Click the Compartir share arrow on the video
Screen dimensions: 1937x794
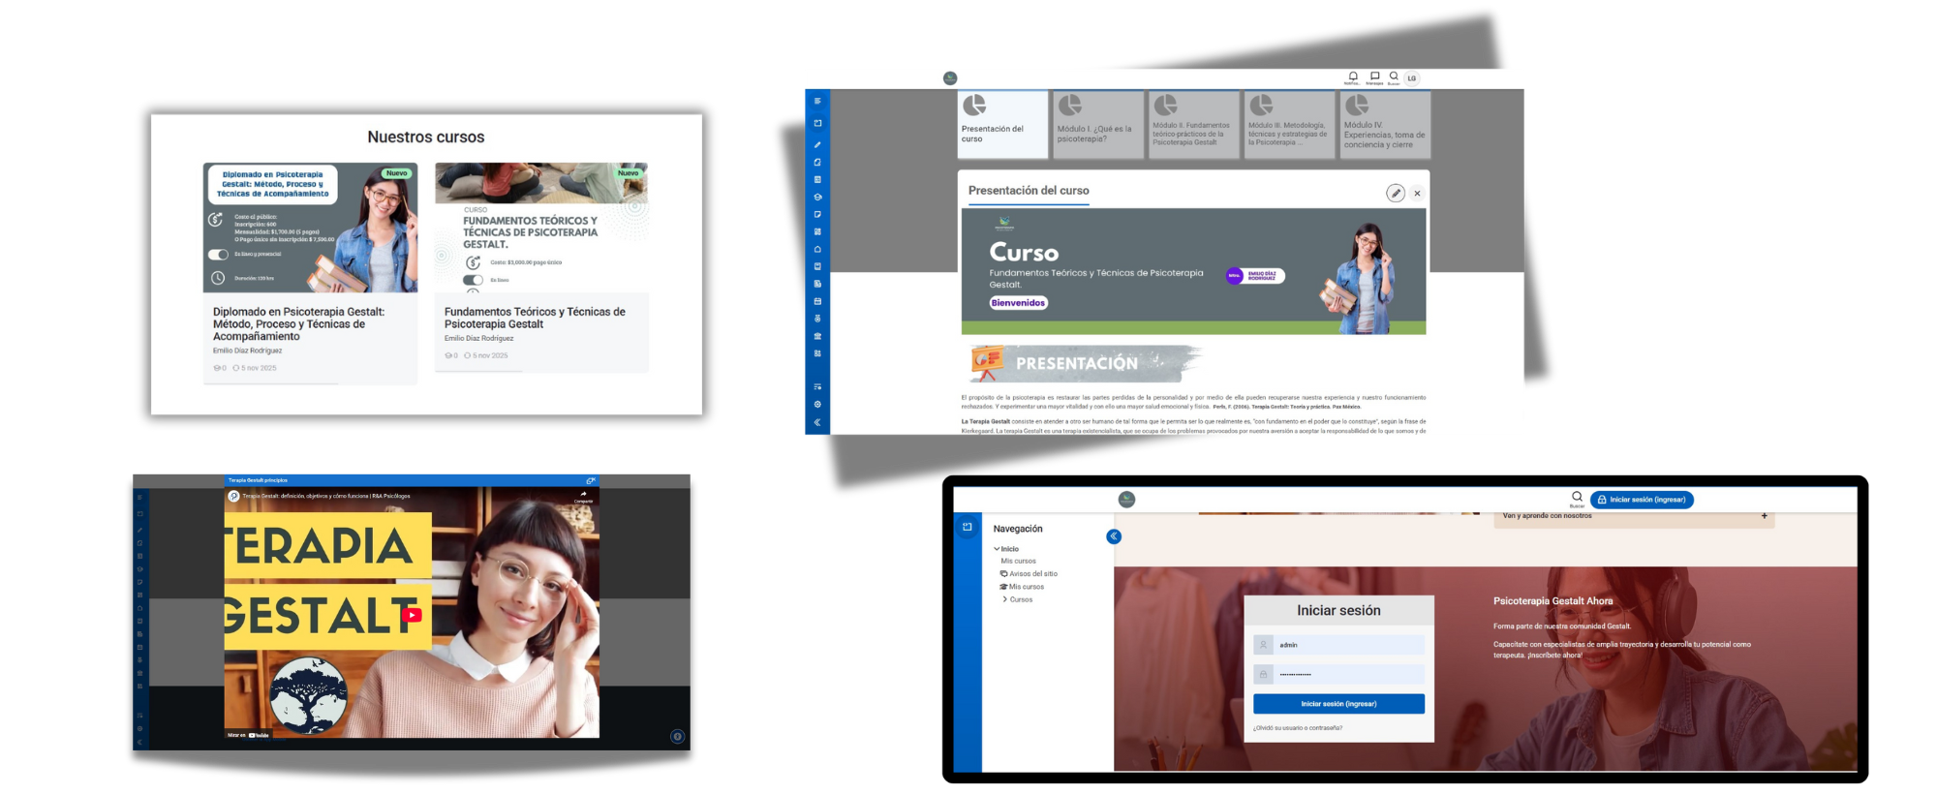point(583,495)
